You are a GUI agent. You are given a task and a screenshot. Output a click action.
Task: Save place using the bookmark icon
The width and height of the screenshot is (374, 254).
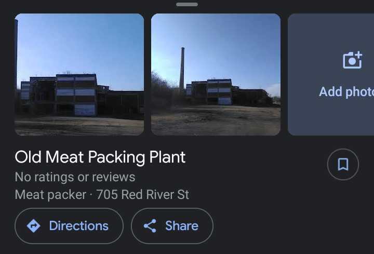click(343, 165)
